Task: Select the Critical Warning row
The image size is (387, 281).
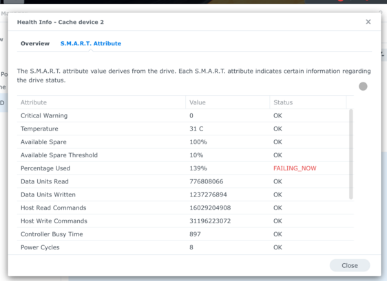Action: pos(183,115)
